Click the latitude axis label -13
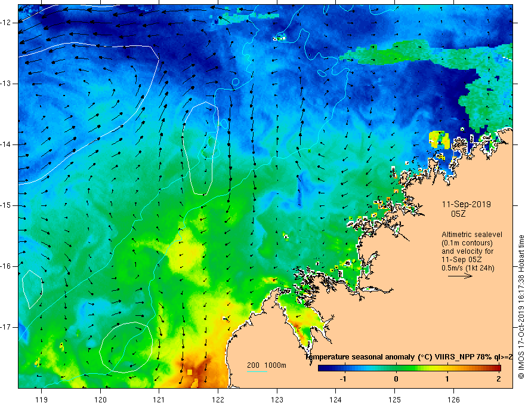Image resolution: width=525 pixels, height=406 pixels. coord(6,84)
